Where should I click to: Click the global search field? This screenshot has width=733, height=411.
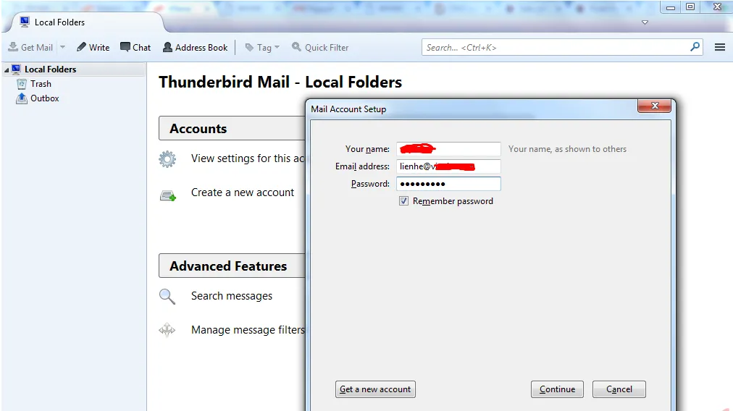(556, 47)
